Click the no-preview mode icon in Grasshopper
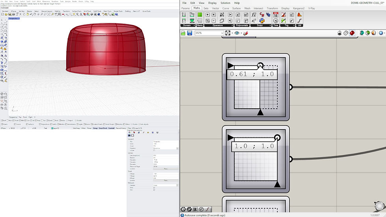 [340, 33]
